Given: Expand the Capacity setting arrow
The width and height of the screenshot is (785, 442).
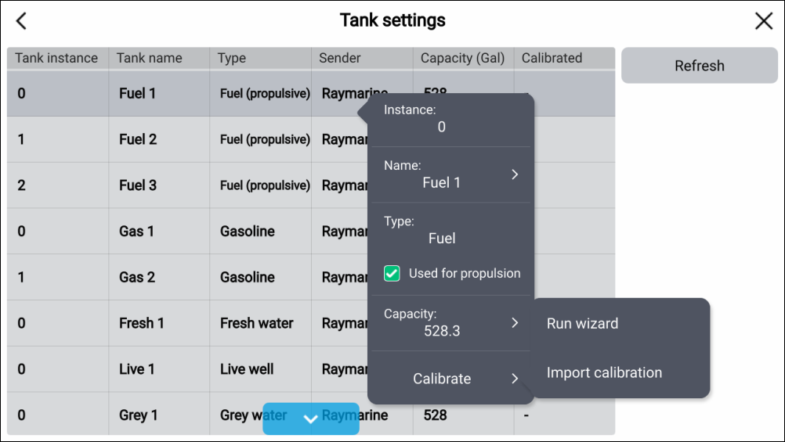Looking at the screenshot, I should tap(514, 322).
